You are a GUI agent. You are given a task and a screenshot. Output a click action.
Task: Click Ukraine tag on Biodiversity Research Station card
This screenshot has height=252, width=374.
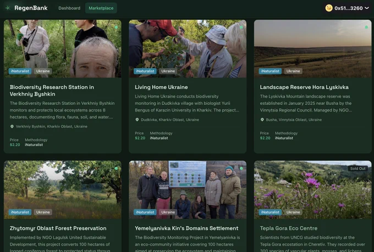tap(43, 71)
